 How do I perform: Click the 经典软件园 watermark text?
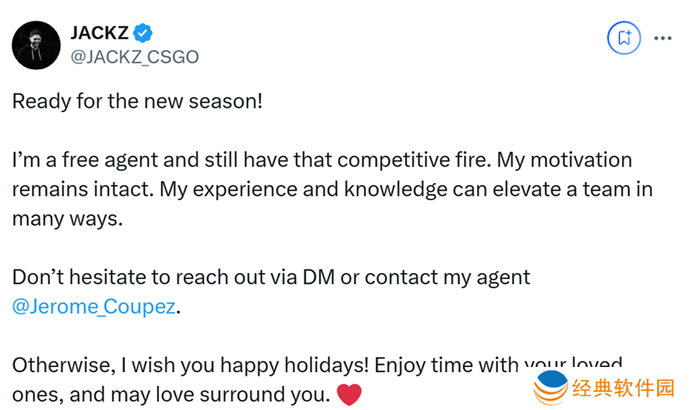coord(623,389)
